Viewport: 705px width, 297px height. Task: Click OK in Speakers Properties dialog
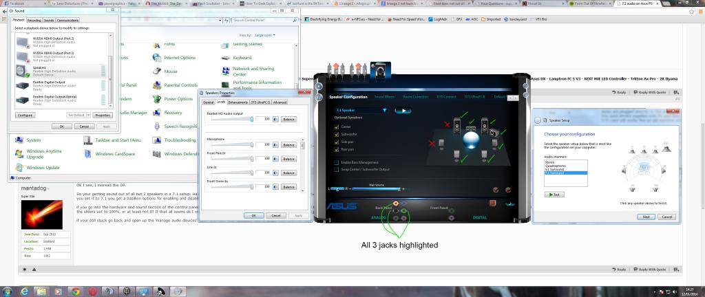tap(253, 215)
